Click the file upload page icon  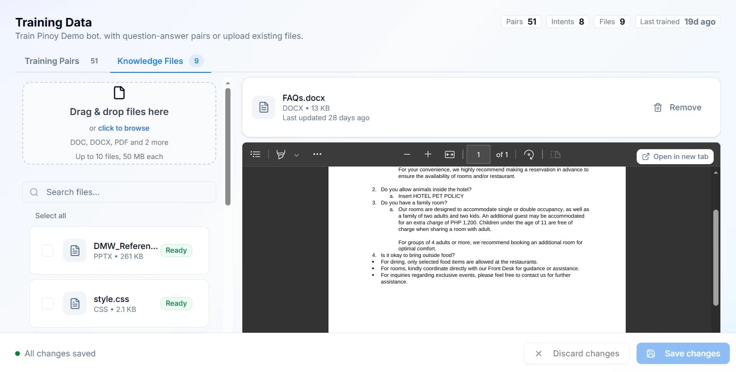tap(119, 93)
